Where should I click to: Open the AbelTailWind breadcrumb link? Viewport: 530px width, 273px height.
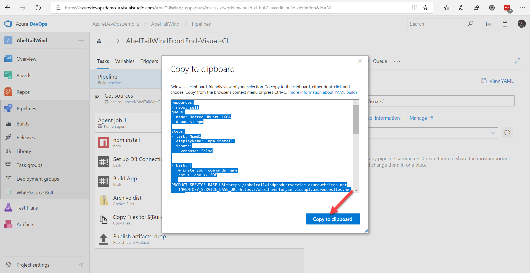point(165,24)
